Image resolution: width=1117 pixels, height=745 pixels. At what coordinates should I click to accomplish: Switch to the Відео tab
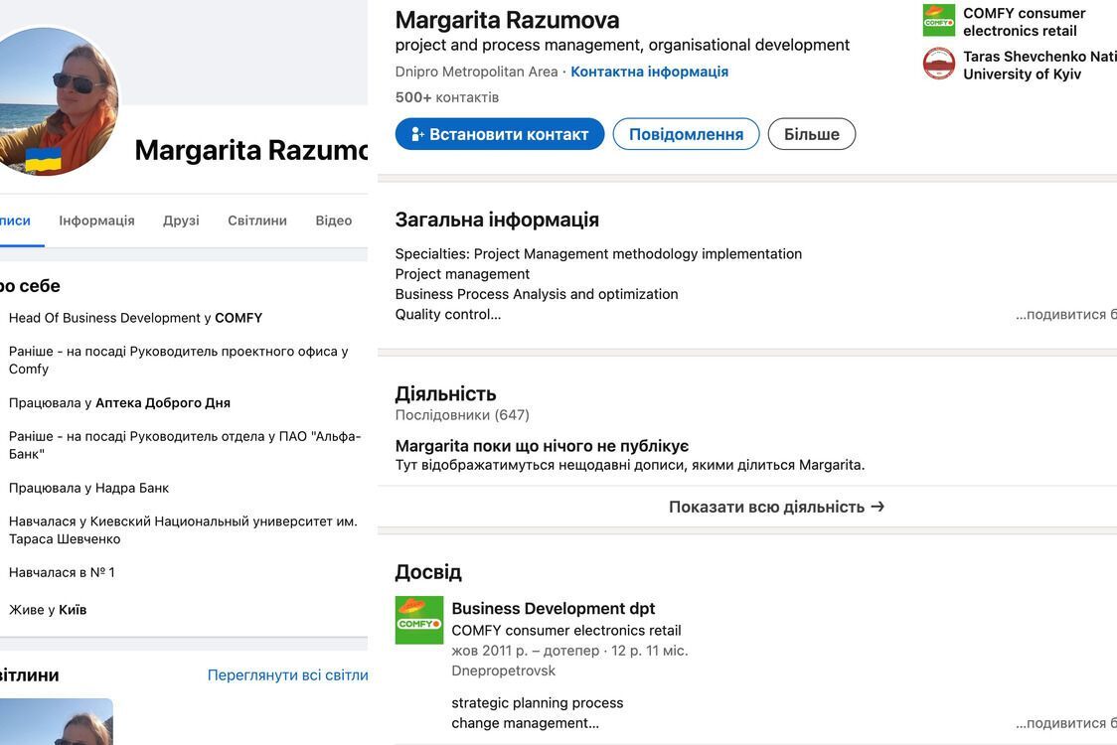point(333,221)
